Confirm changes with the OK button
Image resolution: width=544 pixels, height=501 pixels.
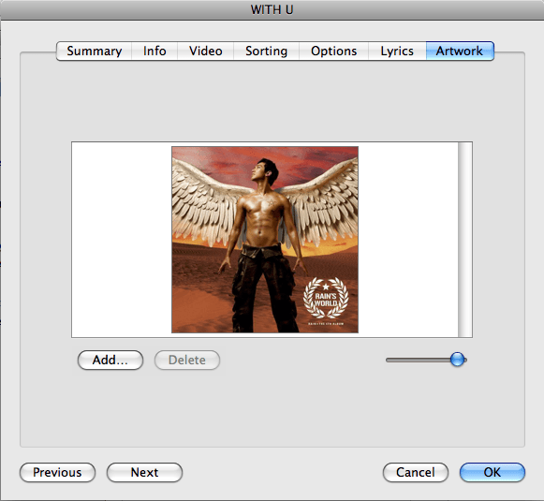pyautogui.click(x=493, y=472)
